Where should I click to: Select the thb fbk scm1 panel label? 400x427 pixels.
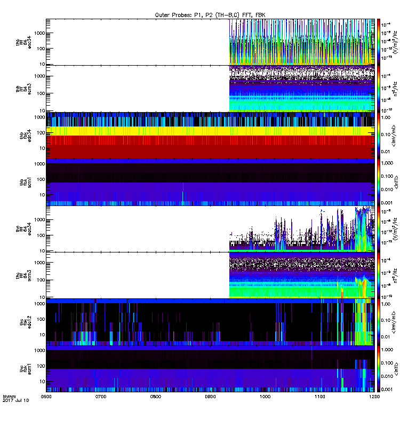[26, 182]
